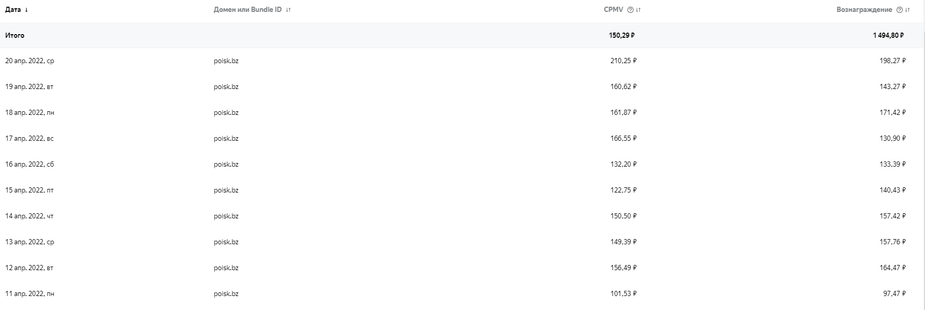
Task: Click the Итого summary row label
Action: coord(15,36)
